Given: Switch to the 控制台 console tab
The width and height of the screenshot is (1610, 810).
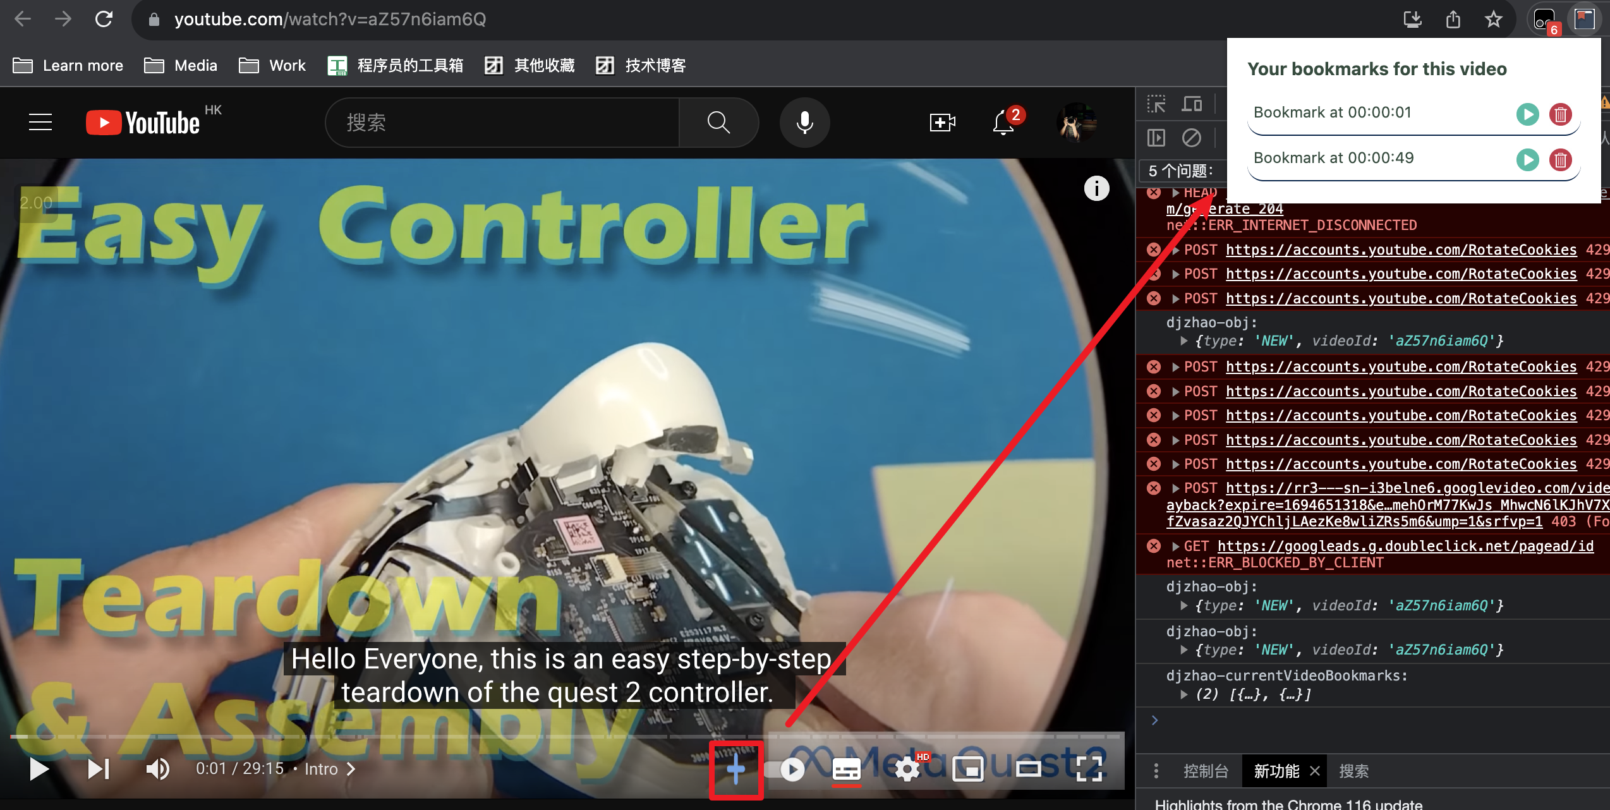Looking at the screenshot, I should [x=1205, y=771].
